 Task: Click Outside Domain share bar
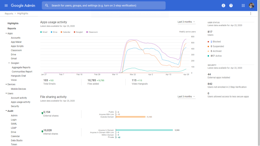(131, 117)
